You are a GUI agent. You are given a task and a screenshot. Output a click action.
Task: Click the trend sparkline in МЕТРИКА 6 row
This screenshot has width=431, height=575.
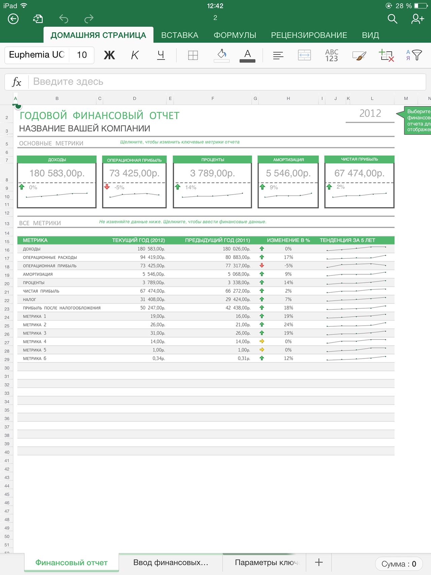[x=356, y=358]
